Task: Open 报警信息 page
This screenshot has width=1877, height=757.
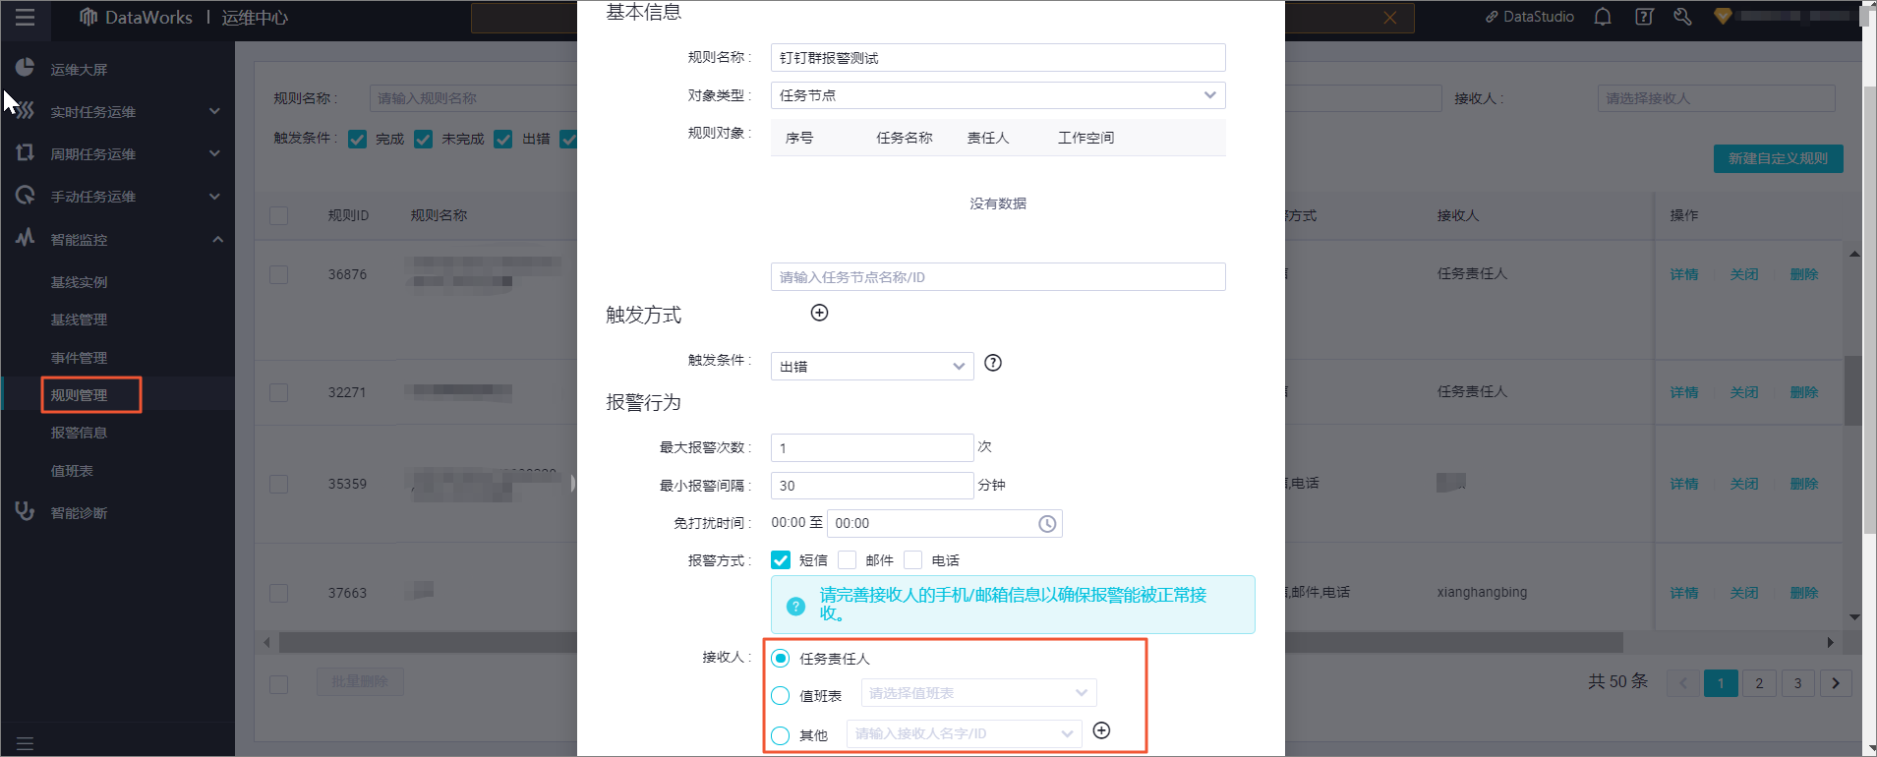Action: tap(79, 433)
